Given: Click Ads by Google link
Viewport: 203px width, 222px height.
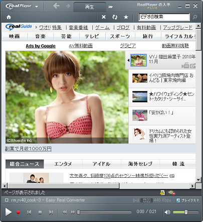Looking at the screenshot, I should click(41, 46).
